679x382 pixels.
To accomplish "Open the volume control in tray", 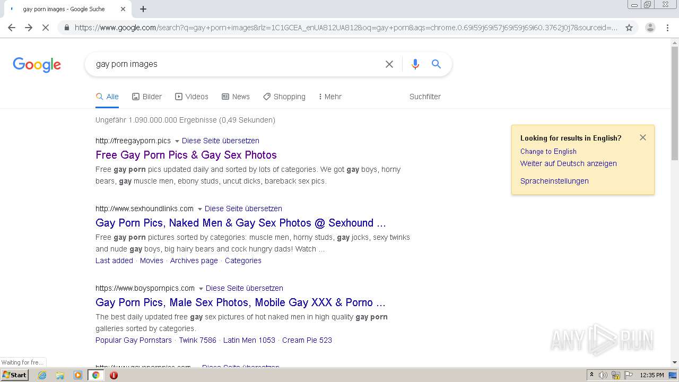I will pos(603,375).
